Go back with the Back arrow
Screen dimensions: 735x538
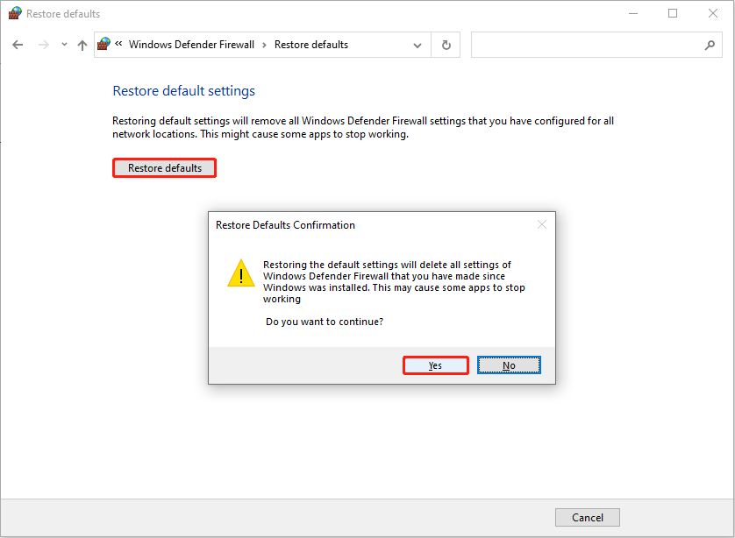(18, 45)
